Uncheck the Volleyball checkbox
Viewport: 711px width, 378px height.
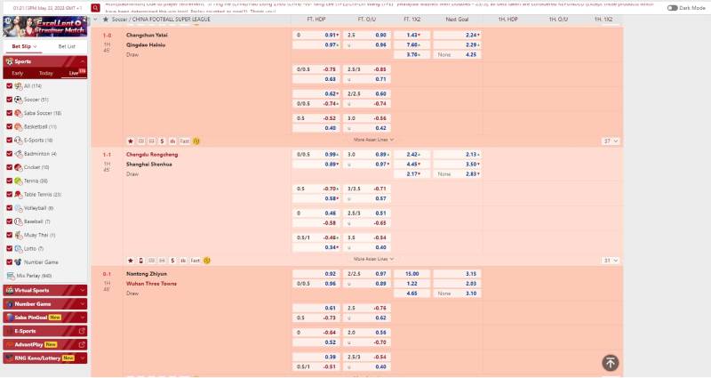(x=10, y=207)
